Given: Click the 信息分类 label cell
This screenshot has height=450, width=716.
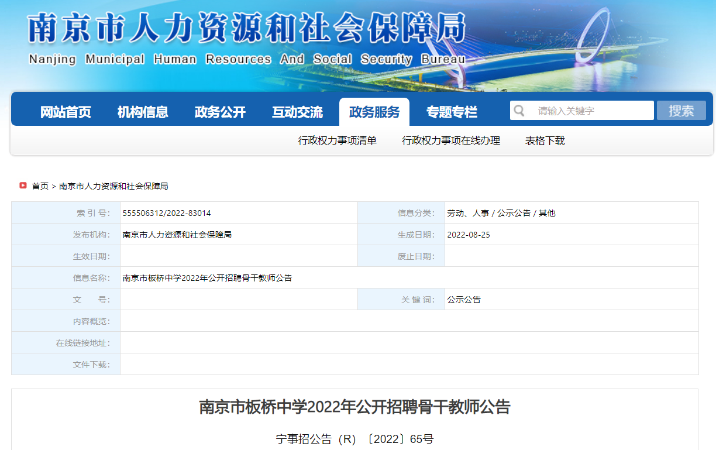Looking at the screenshot, I should tap(401, 213).
